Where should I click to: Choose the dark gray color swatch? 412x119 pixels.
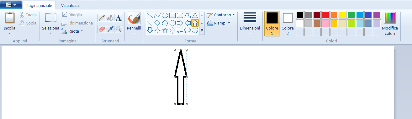[308, 15]
